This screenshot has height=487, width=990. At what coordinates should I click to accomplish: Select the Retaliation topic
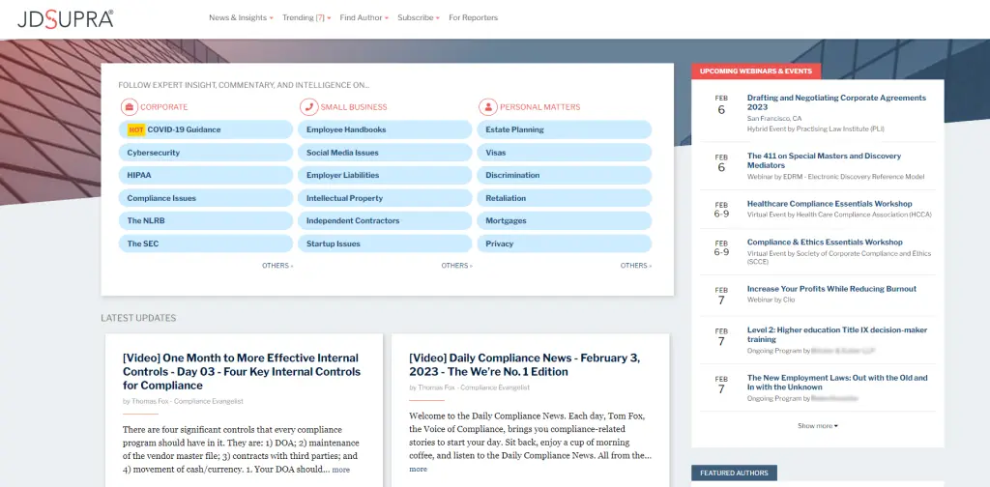pyautogui.click(x=565, y=198)
